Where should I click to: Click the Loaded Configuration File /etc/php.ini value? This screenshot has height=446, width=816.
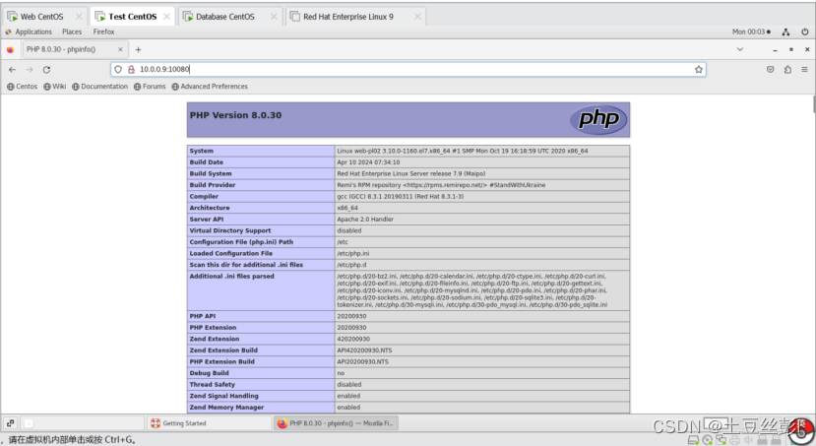tap(352, 253)
